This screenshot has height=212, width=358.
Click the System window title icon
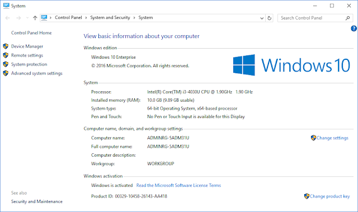pyautogui.click(x=6, y=6)
